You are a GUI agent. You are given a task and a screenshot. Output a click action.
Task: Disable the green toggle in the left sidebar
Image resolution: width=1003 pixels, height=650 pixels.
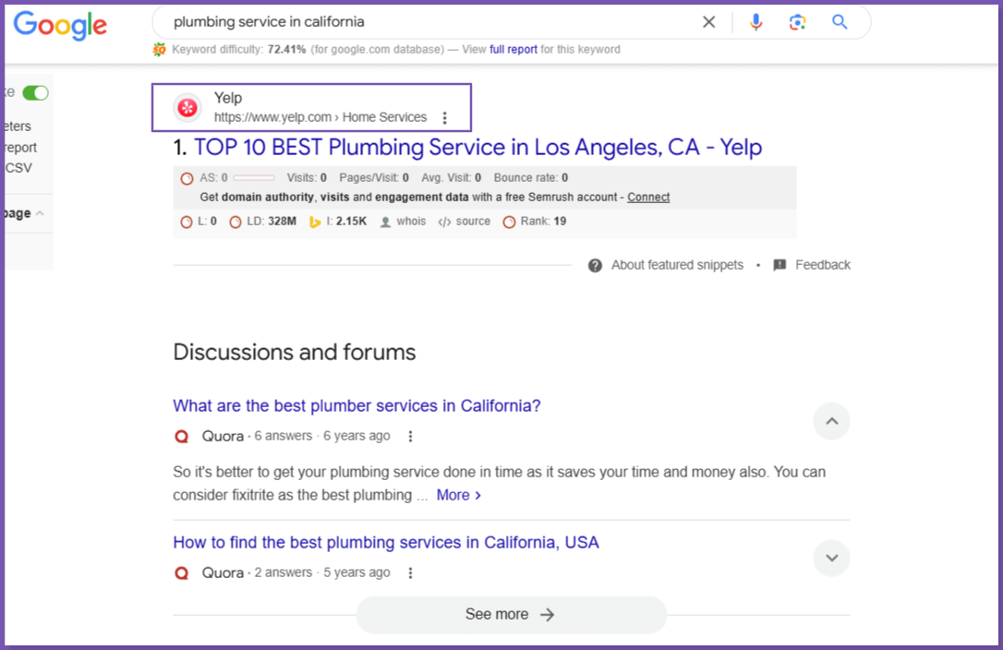(x=35, y=92)
